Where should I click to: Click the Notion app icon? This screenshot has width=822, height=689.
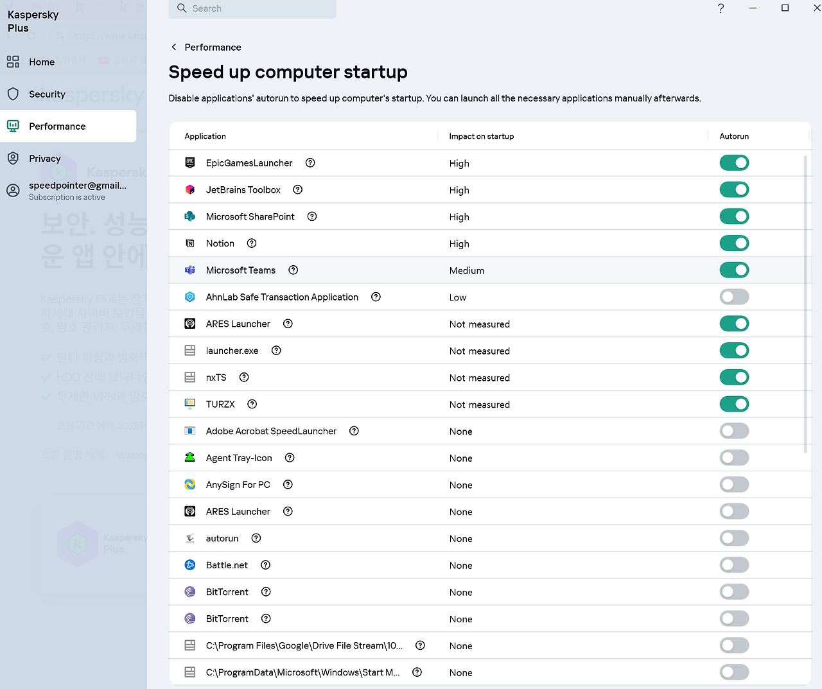190,243
